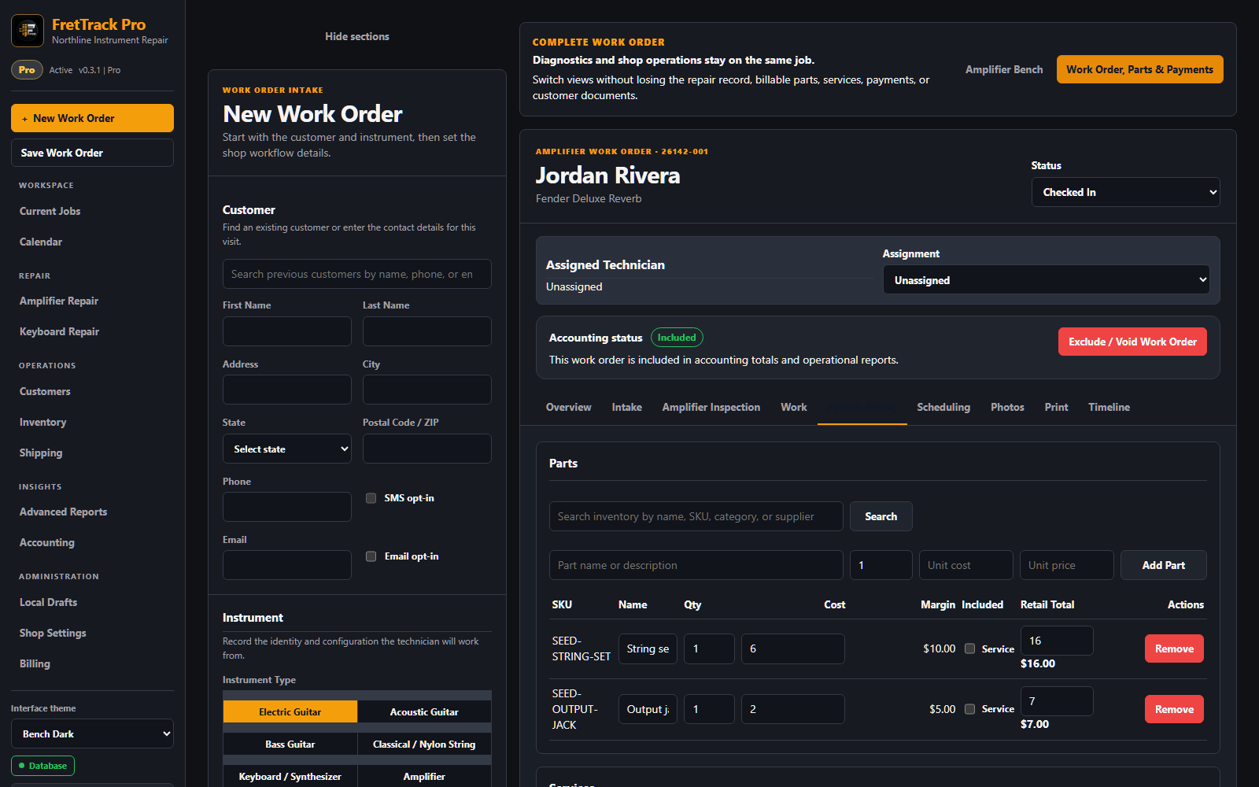
Task: Click the Unit cost field
Action: pyautogui.click(x=966, y=565)
